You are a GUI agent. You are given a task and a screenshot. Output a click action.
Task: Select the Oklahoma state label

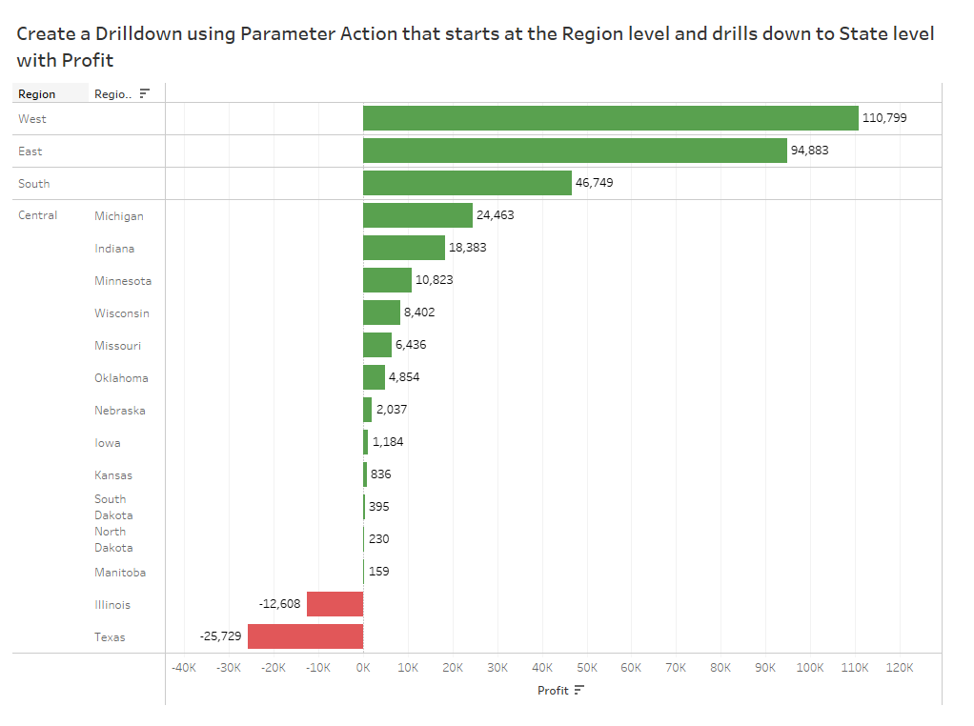(x=121, y=378)
